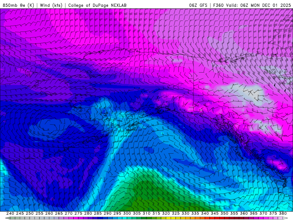Click the 310 value on the color scale
Screen dimensions: 293x220
(146, 213)
